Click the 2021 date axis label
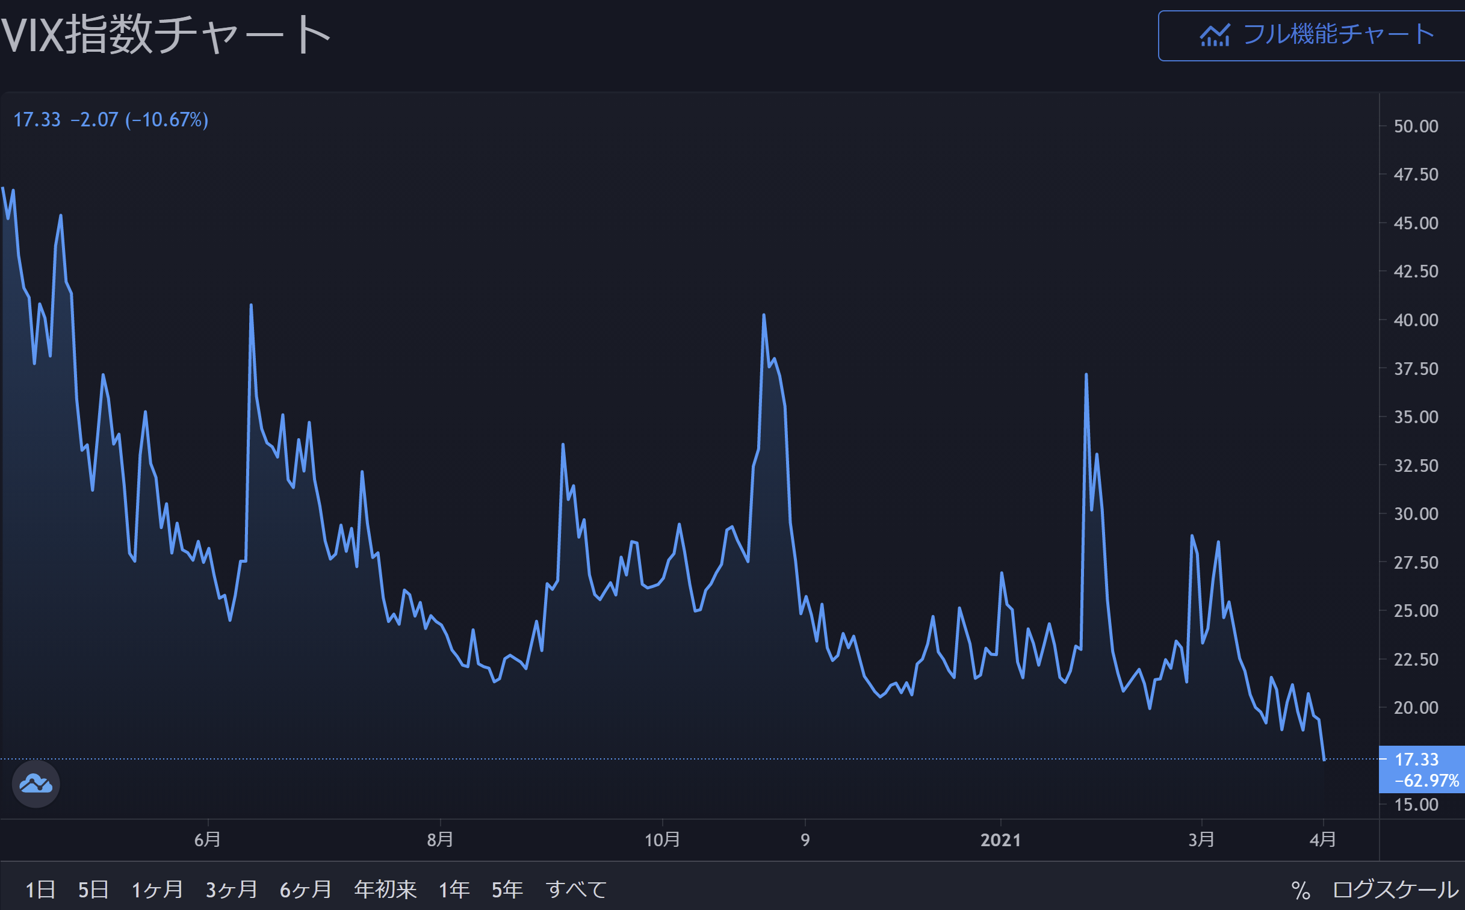The width and height of the screenshot is (1465, 910). 1000,840
